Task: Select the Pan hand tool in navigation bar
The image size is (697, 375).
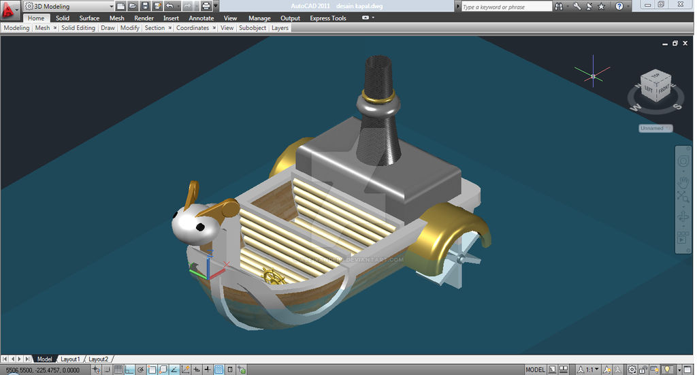Action: (x=683, y=181)
